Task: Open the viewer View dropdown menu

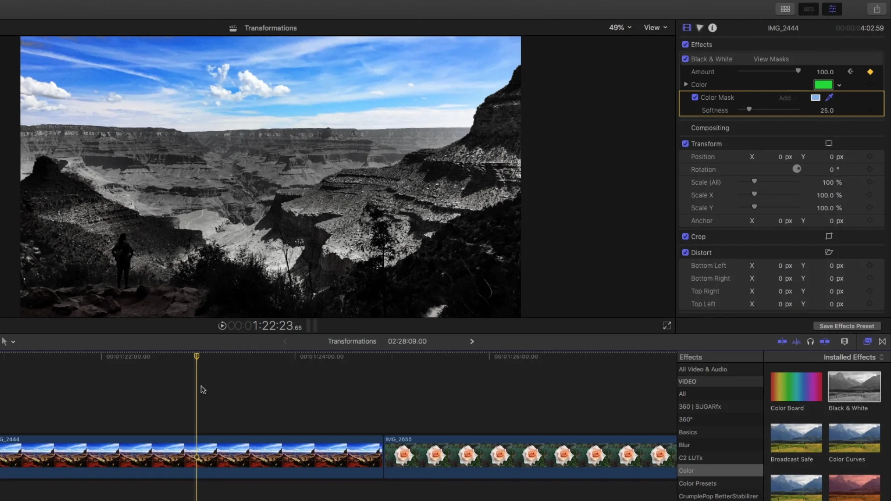Action: point(655,28)
